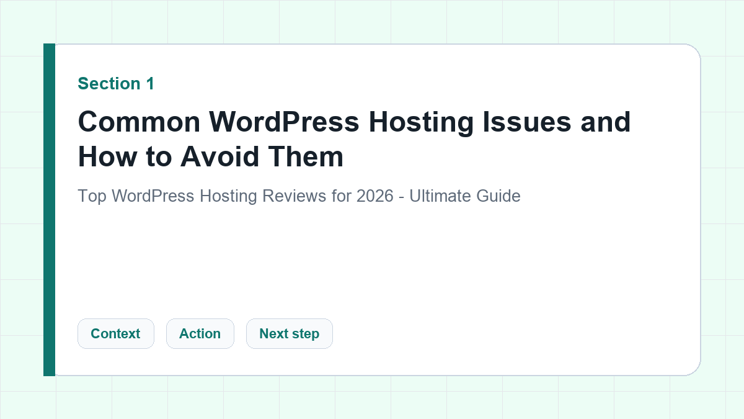The height and width of the screenshot is (419, 744).
Task: Select the Action pill button
Action: 200,333
